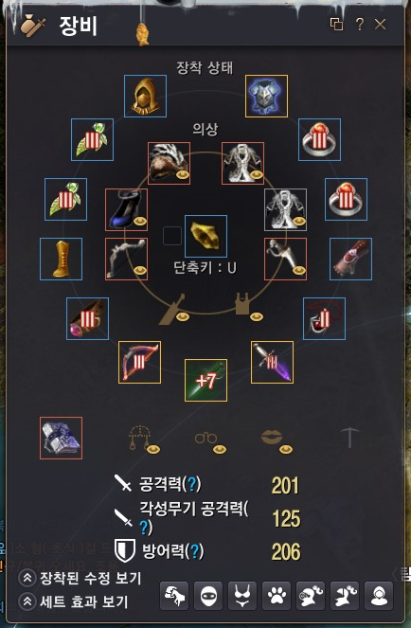This screenshot has height=628, width=411.
Task: Select the red bow main weapon slot
Action: coord(140,362)
